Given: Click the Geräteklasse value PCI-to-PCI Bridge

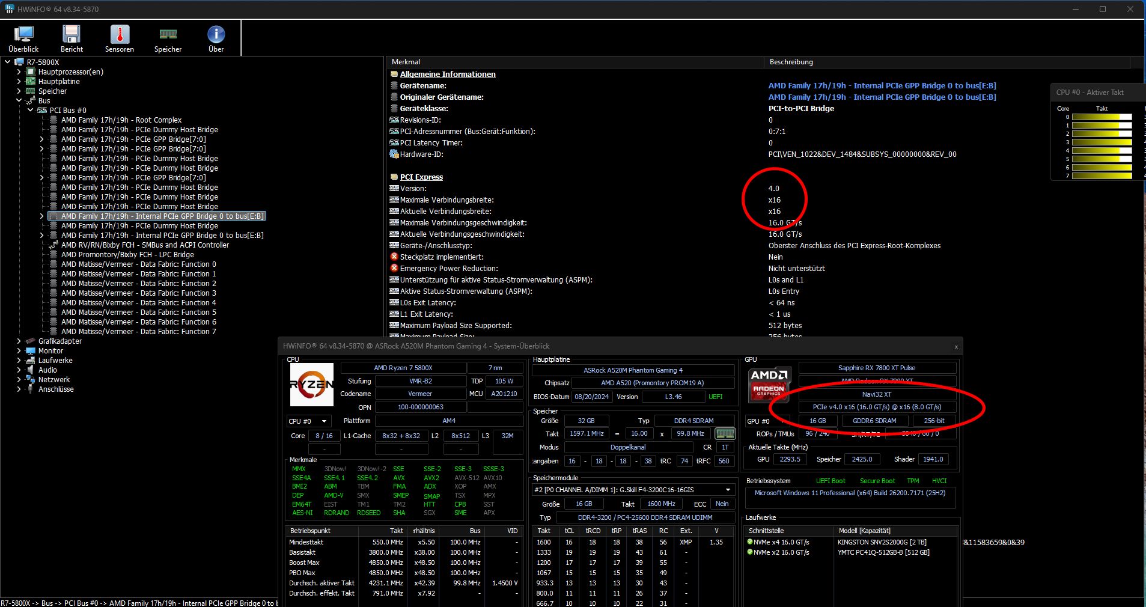Looking at the screenshot, I should (801, 109).
